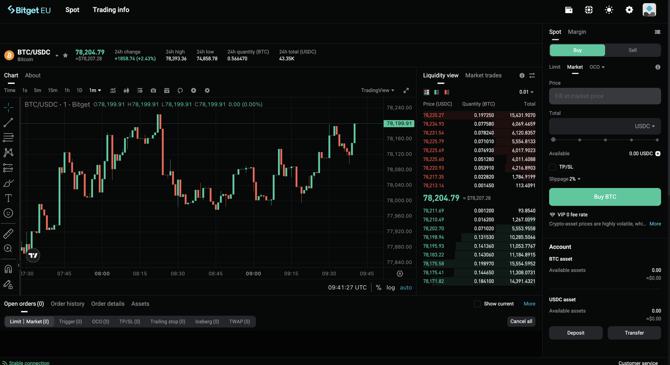Enable the TP/SL checkbox
670x365 pixels.
click(x=552, y=167)
